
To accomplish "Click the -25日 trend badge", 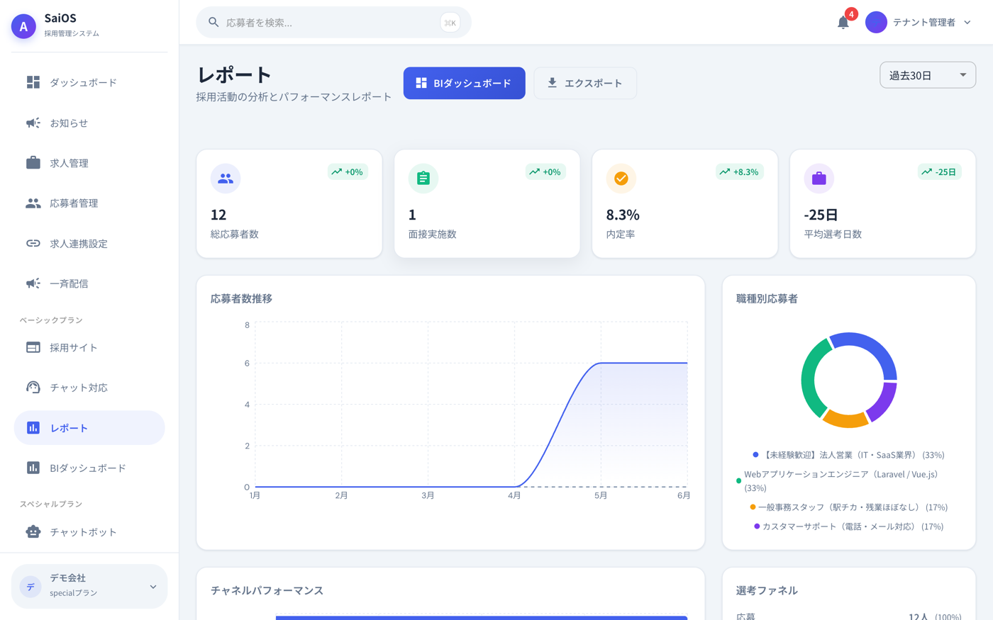I will (x=940, y=171).
